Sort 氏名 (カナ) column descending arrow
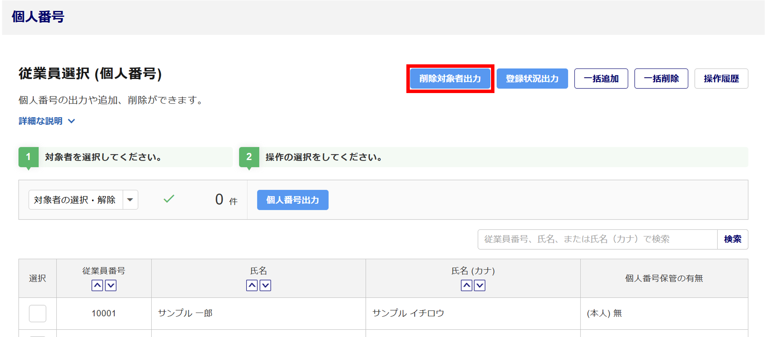The image size is (766, 337). (480, 285)
